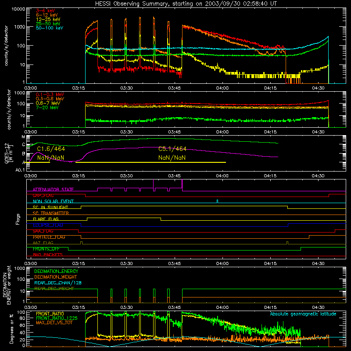This screenshot has height=351, width=351.
Task: Select the SC_IN_SUNLIGHT flag label
Action: pos(50,207)
